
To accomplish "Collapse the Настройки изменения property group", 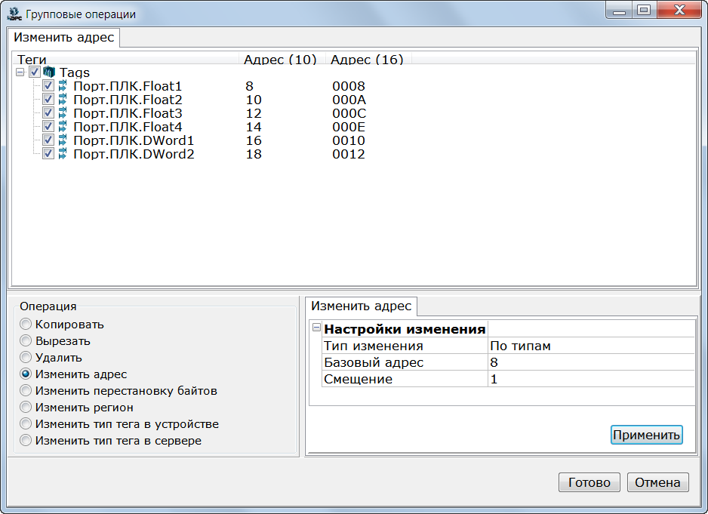I will 317,329.
